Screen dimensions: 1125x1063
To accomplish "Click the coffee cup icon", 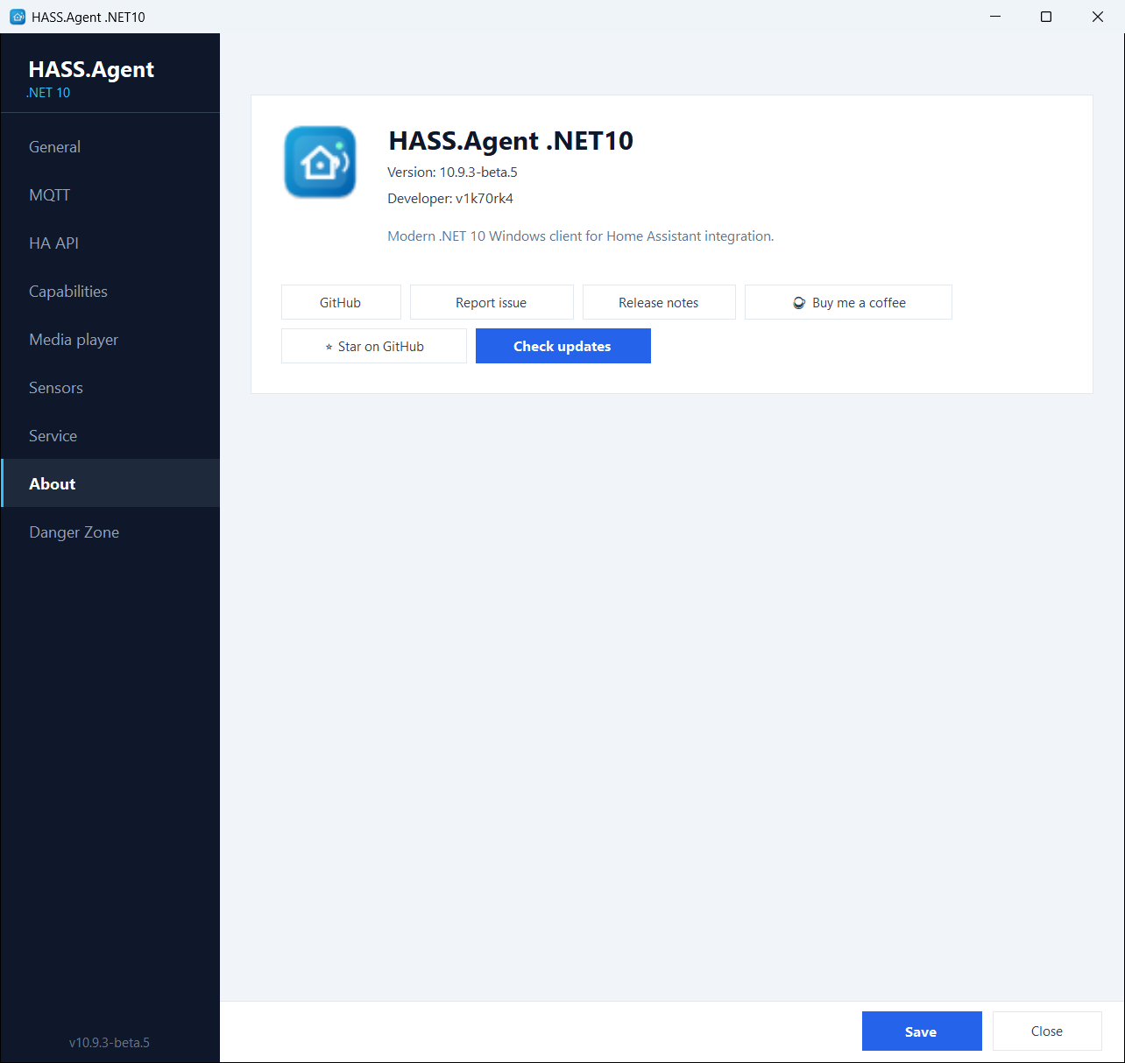I will point(799,303).
